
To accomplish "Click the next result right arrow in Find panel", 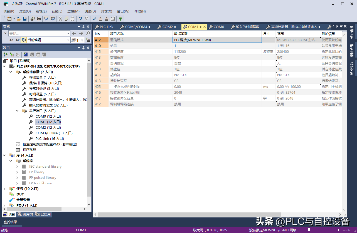I will (x=81, y=33).
